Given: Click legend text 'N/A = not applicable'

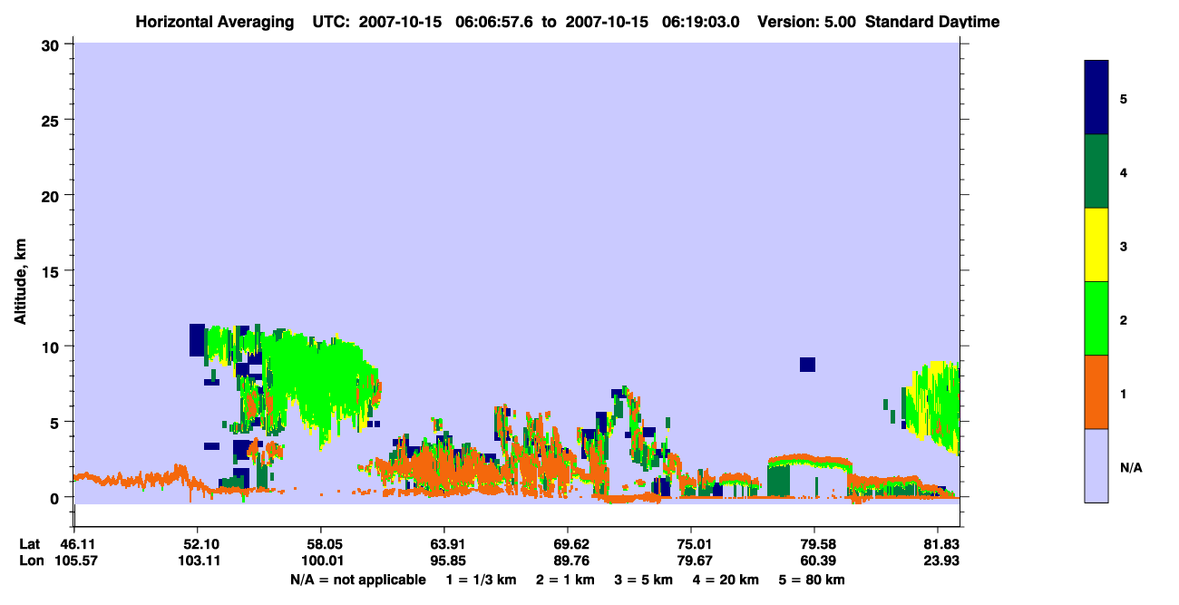Looking at the screenshot, I should tap(357, 580).
